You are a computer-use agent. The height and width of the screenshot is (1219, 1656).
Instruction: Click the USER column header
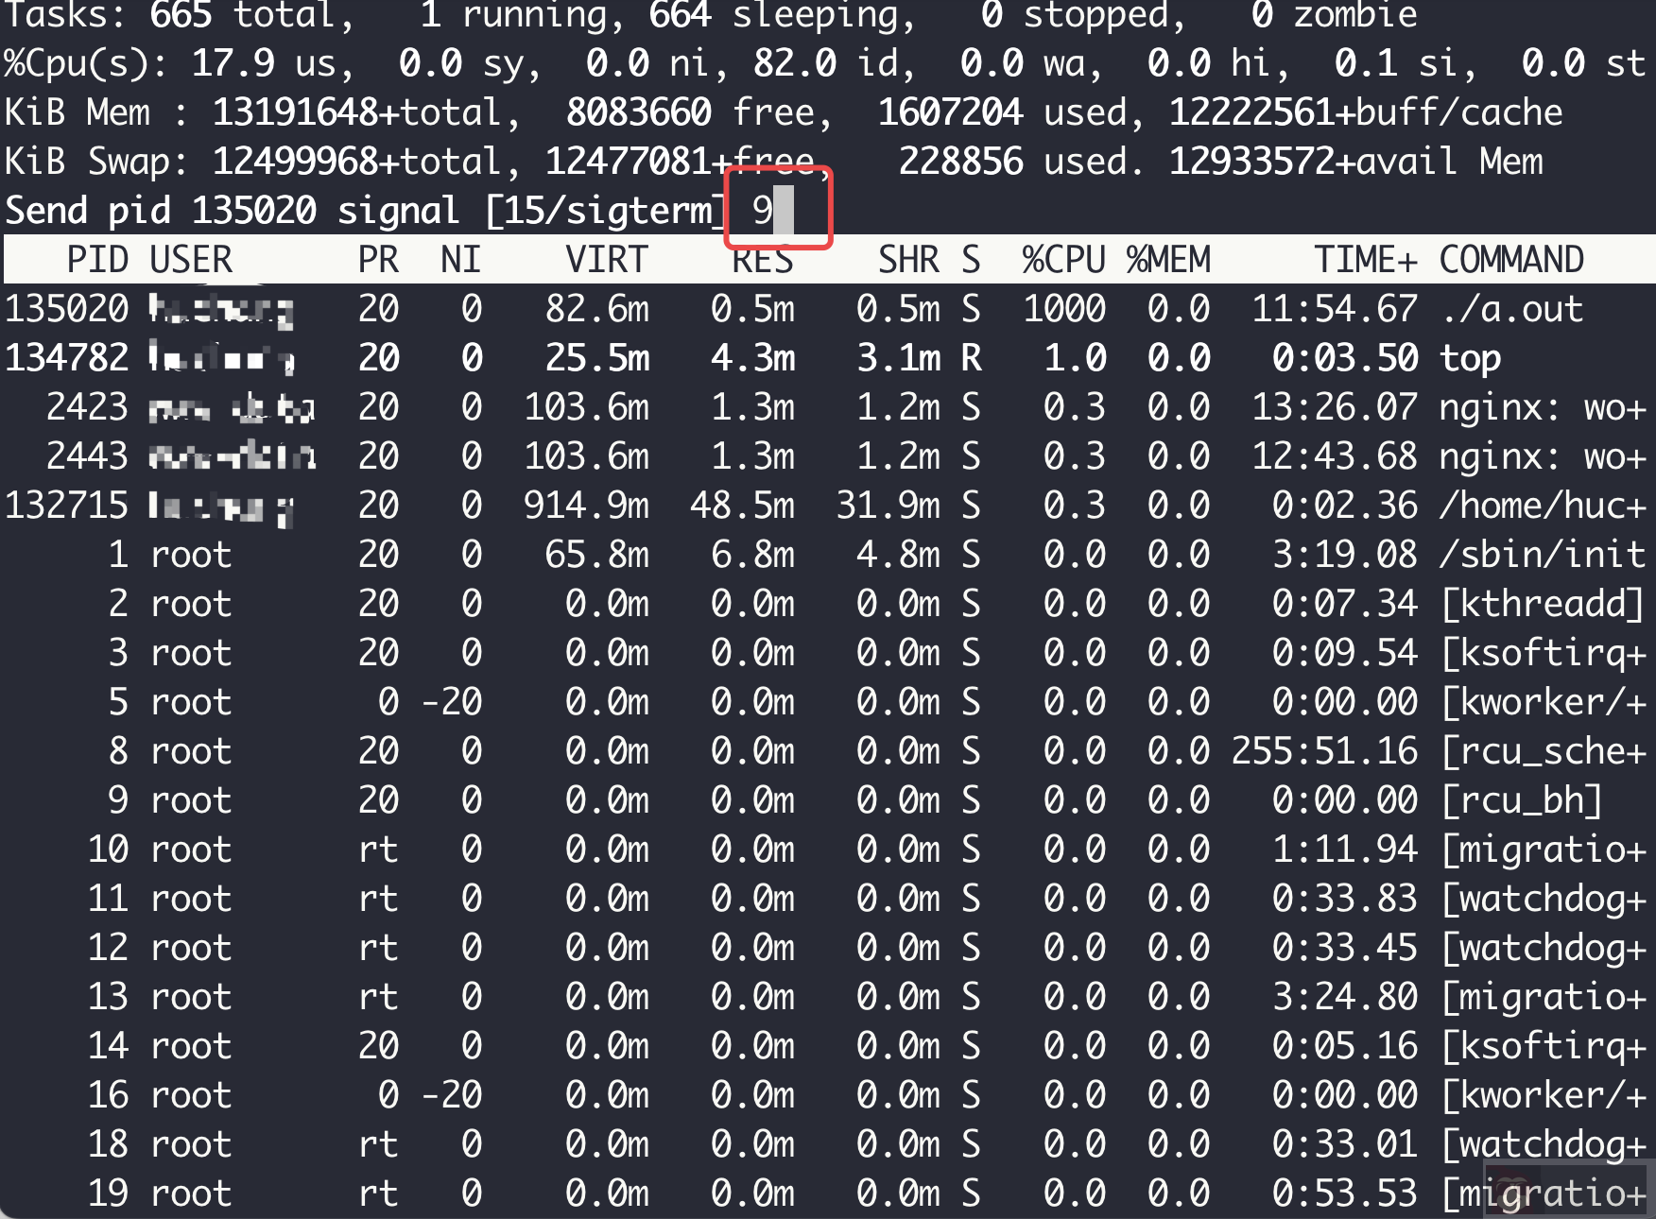190,259
